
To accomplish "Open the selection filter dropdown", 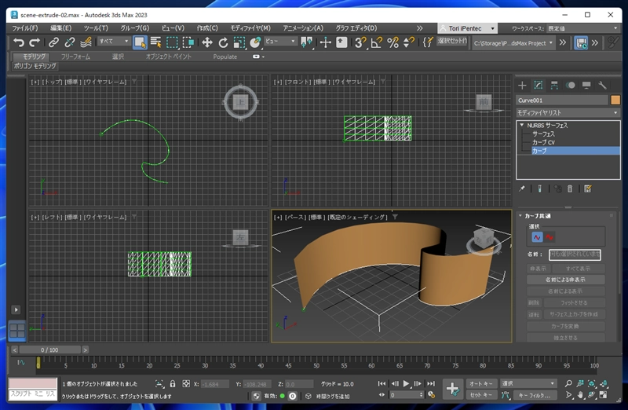I will point(114,42).
